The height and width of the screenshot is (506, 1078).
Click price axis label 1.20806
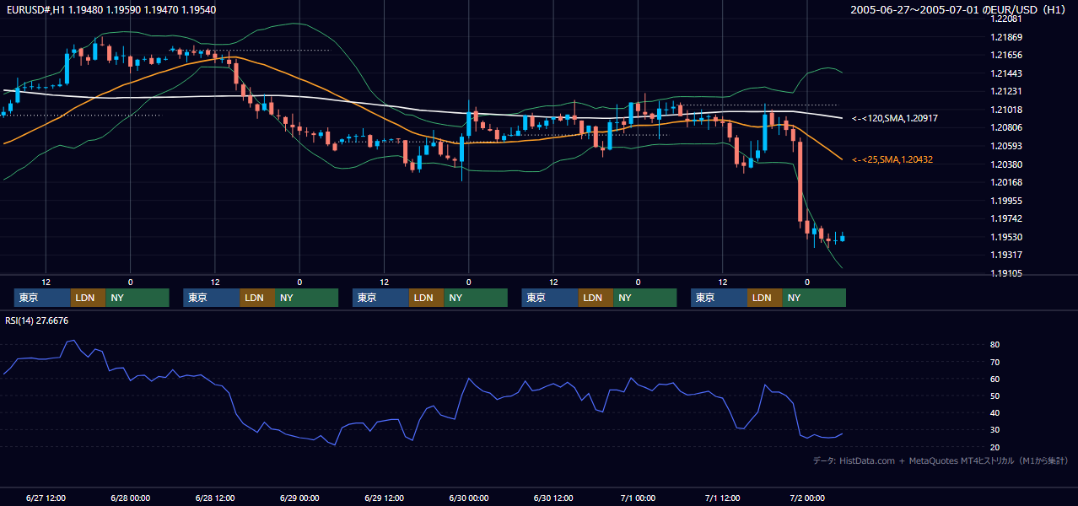coord(1006,127)
